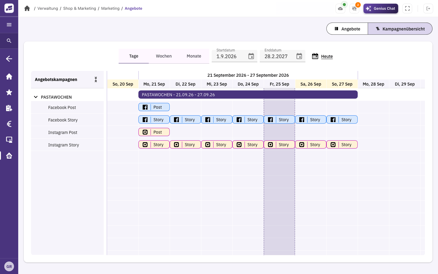The image size is (438, 274).
Task: Open search from the sidebar magnifier icon
Action: pos(9,40)
